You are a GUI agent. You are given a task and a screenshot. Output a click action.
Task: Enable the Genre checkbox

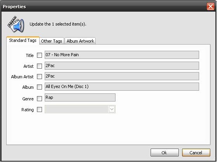[x=39, y=99]
